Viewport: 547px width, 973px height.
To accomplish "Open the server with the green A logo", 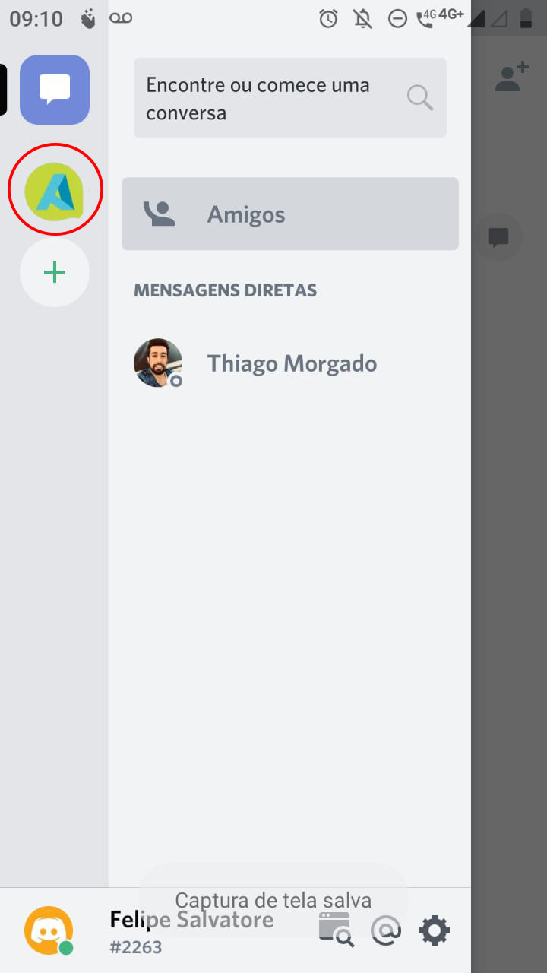I will pyautogui.click(x=55, y=189).
